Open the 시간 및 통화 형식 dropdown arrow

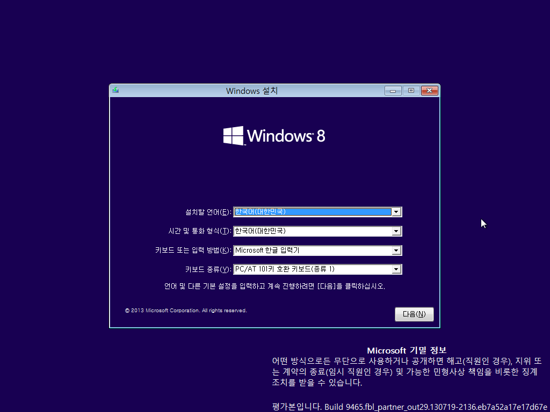click(396, 231)
